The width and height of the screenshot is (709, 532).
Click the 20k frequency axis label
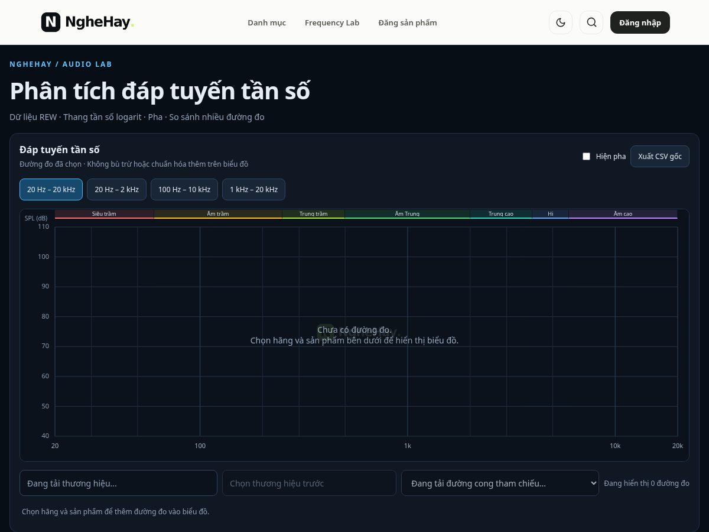coord(677,446)
